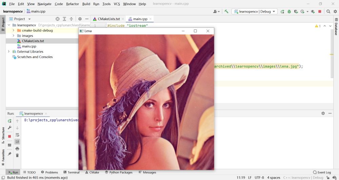Click the UTF-8 encoding status item

coord(259,178)
